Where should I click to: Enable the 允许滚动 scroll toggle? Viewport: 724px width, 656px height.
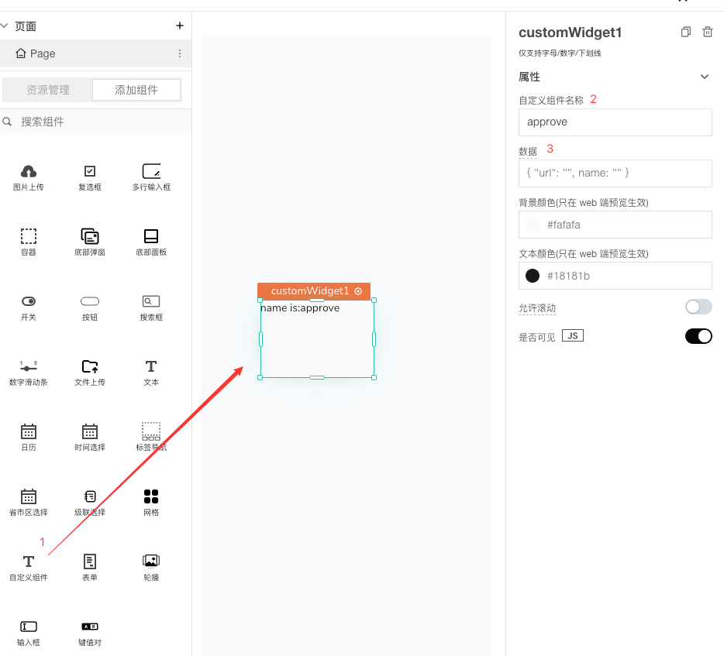(698, 307)
